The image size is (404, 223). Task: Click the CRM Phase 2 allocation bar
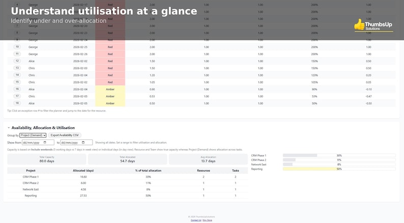339,160
